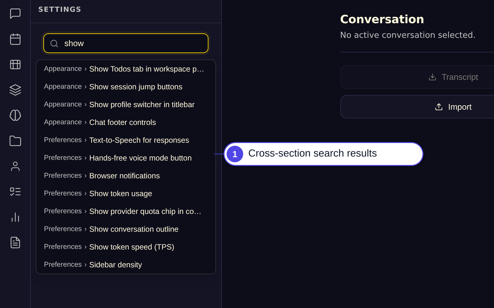Open the chat bubble sidebar icon
The height and width of the screenshot is (308, 494).
[15, 14]
